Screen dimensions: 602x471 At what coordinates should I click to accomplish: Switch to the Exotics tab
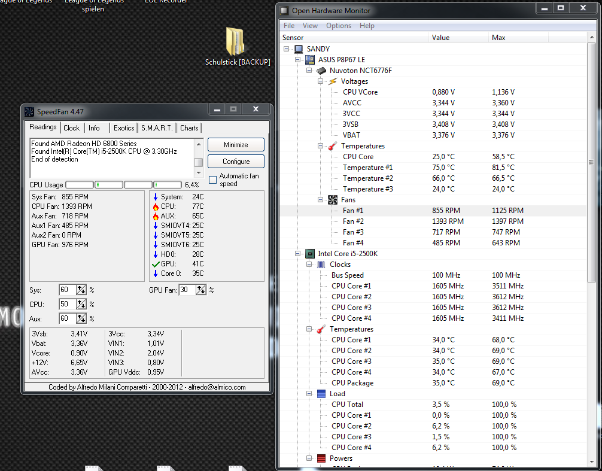tap(124, 128)
